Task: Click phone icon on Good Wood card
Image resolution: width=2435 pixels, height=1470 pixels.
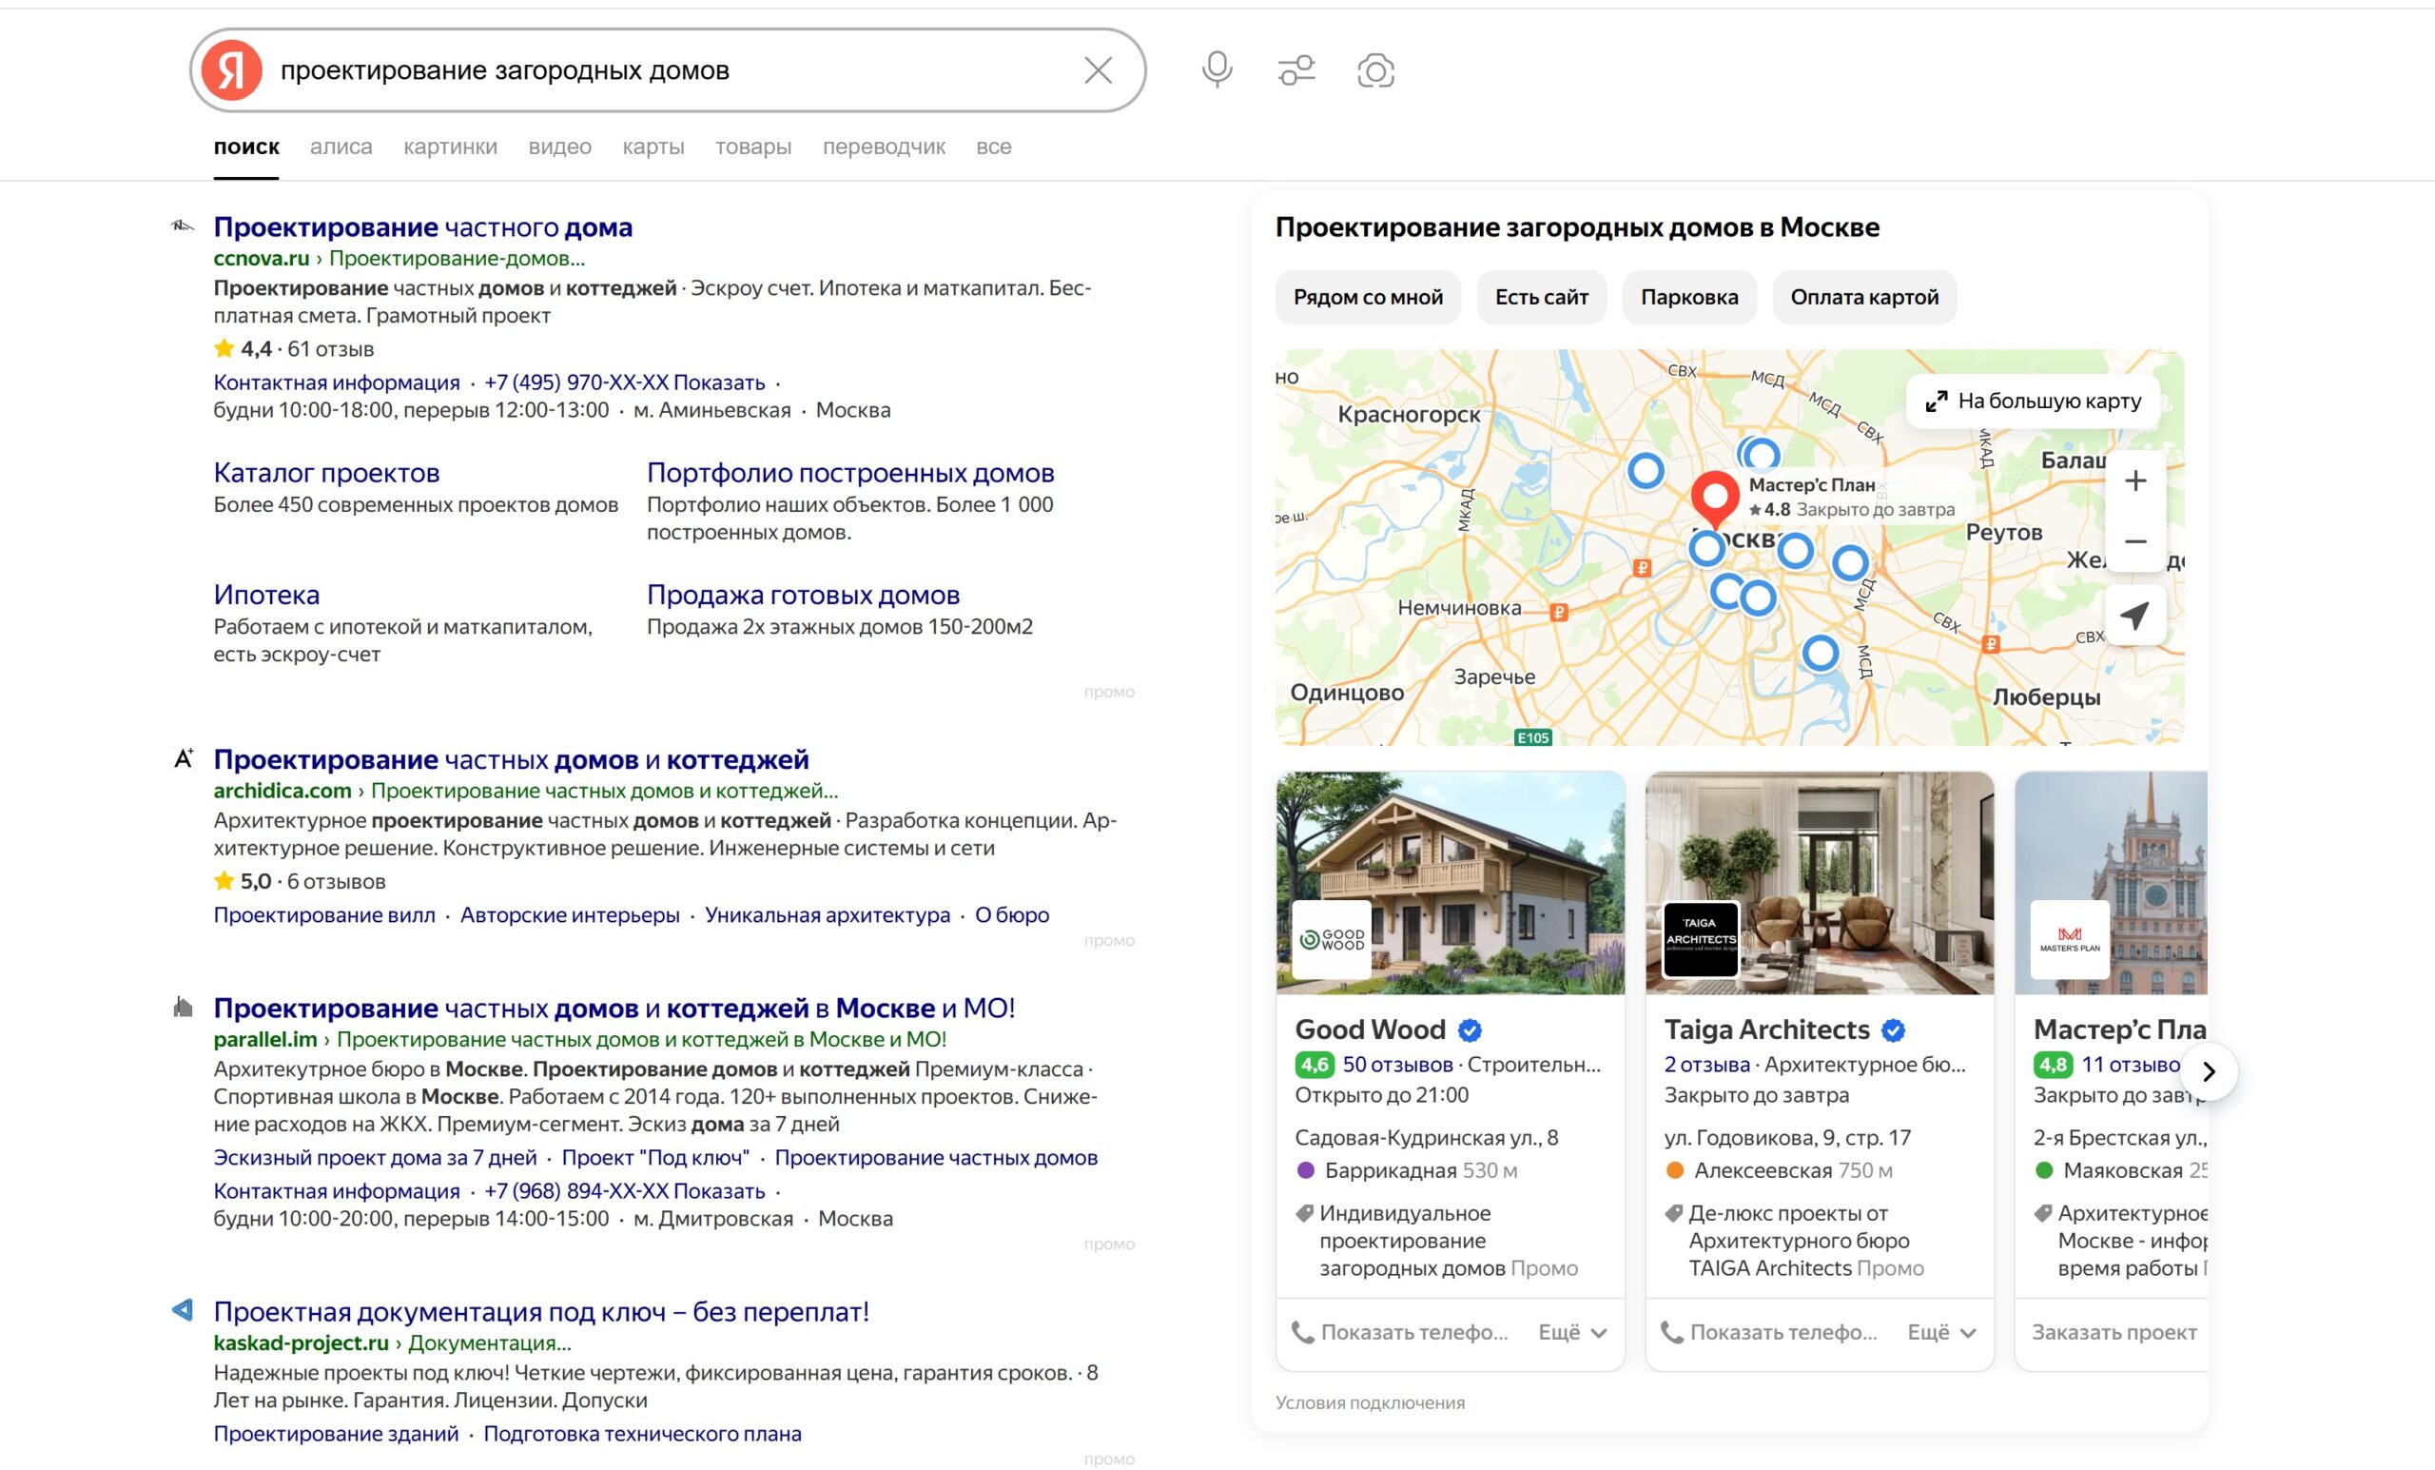Action: pyautogui.click(x=1303, y=1333)
